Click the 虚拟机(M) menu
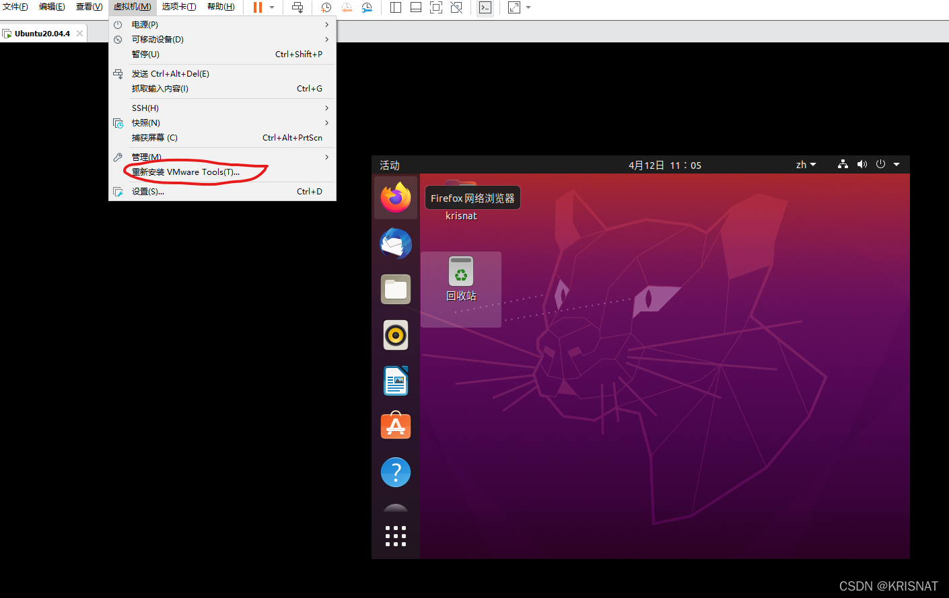The height and width of the screenshot is (598, 949). pyautogui.click(x=132, y=7)
